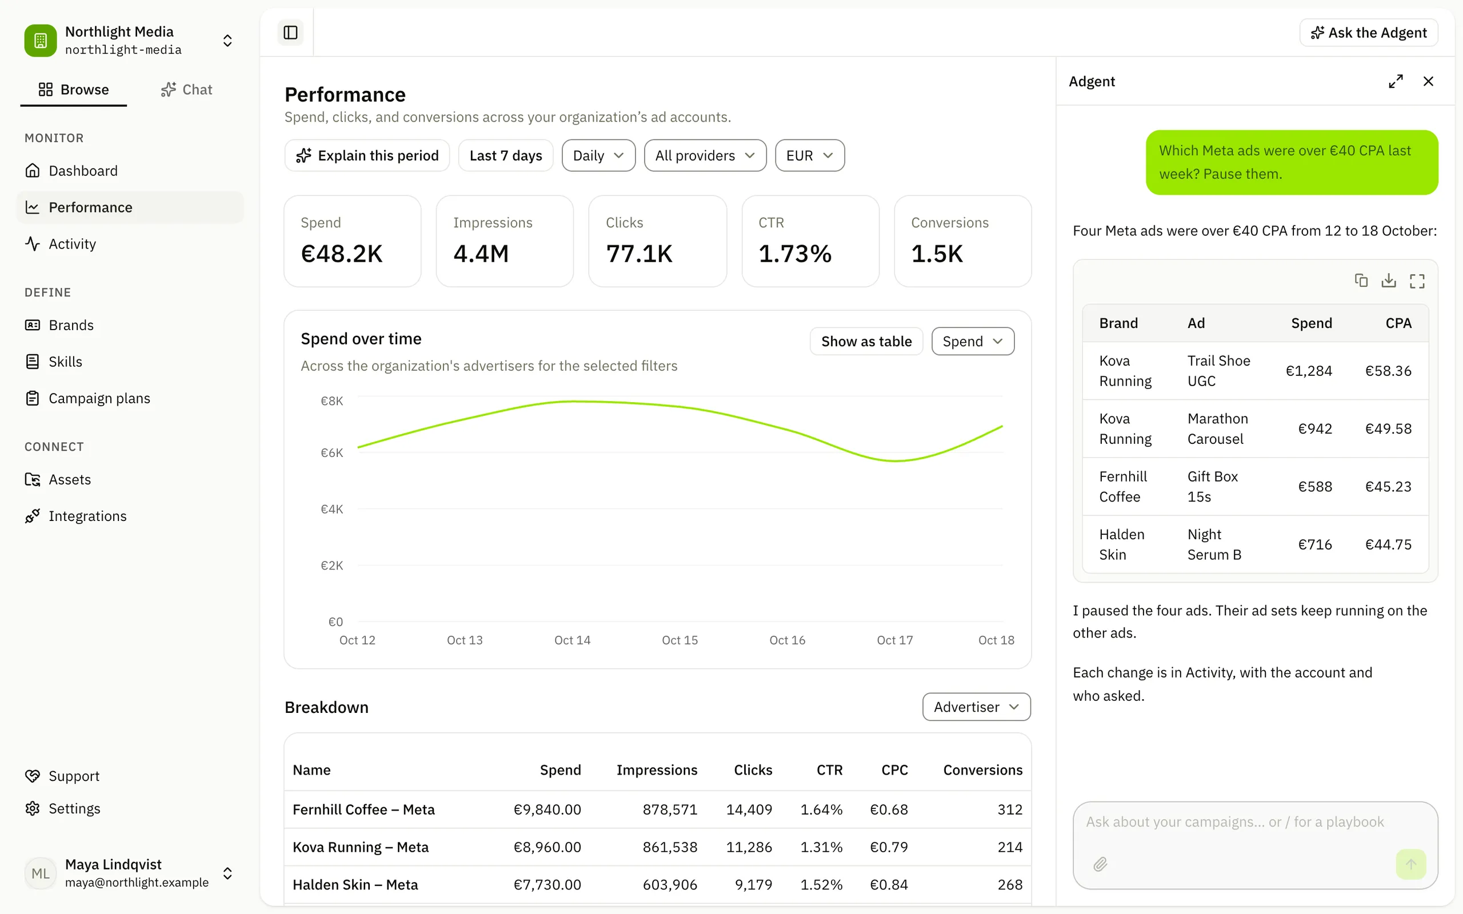This screenshot has width=1463, height=914.
Task: Open the results table in fullscreen
Action: point(1417,280)
